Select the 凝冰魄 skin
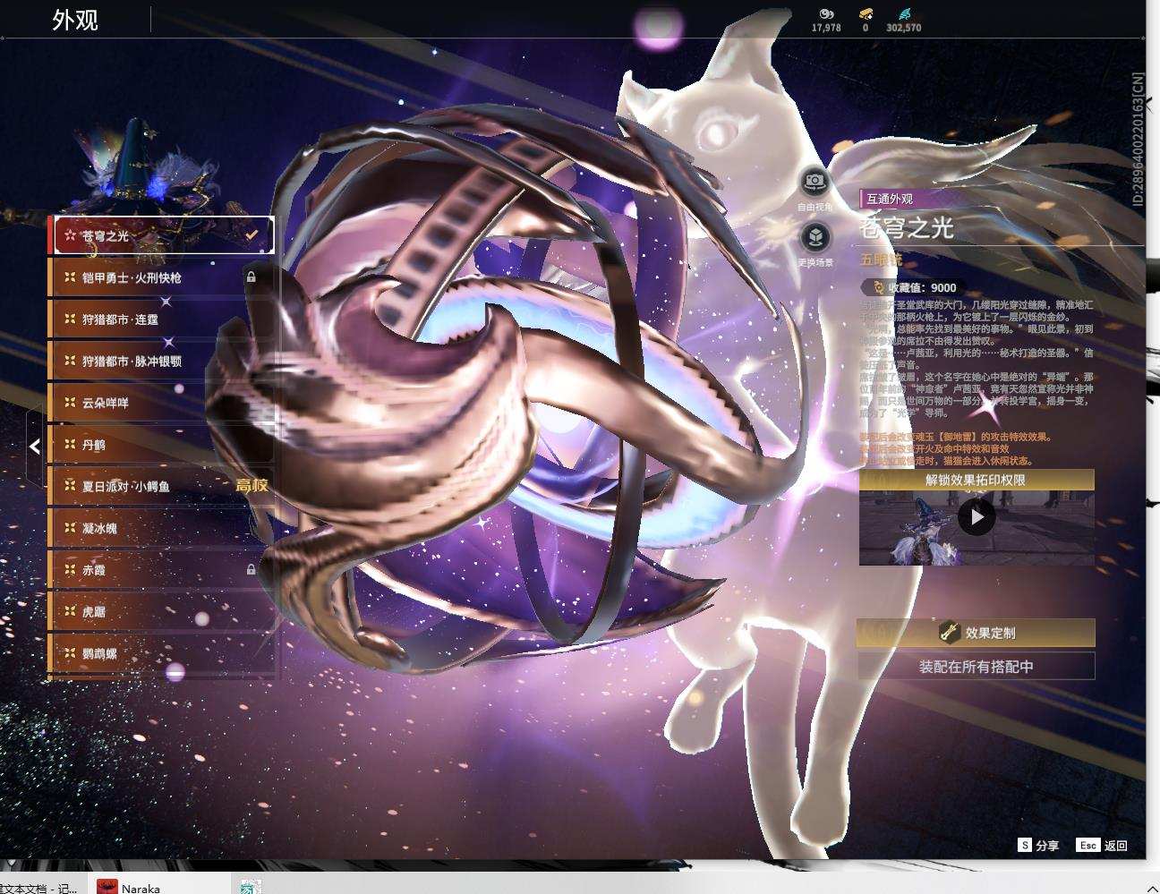1160x894 pixels. click(x=161, y=528)
